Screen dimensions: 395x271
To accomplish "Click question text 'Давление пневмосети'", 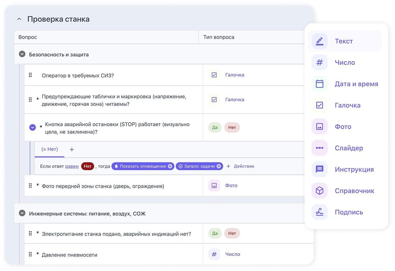I will (70, 255).
